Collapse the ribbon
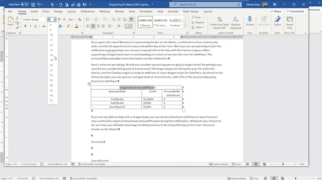This screenshot has height=180, width=322. (x=305, y=33)
